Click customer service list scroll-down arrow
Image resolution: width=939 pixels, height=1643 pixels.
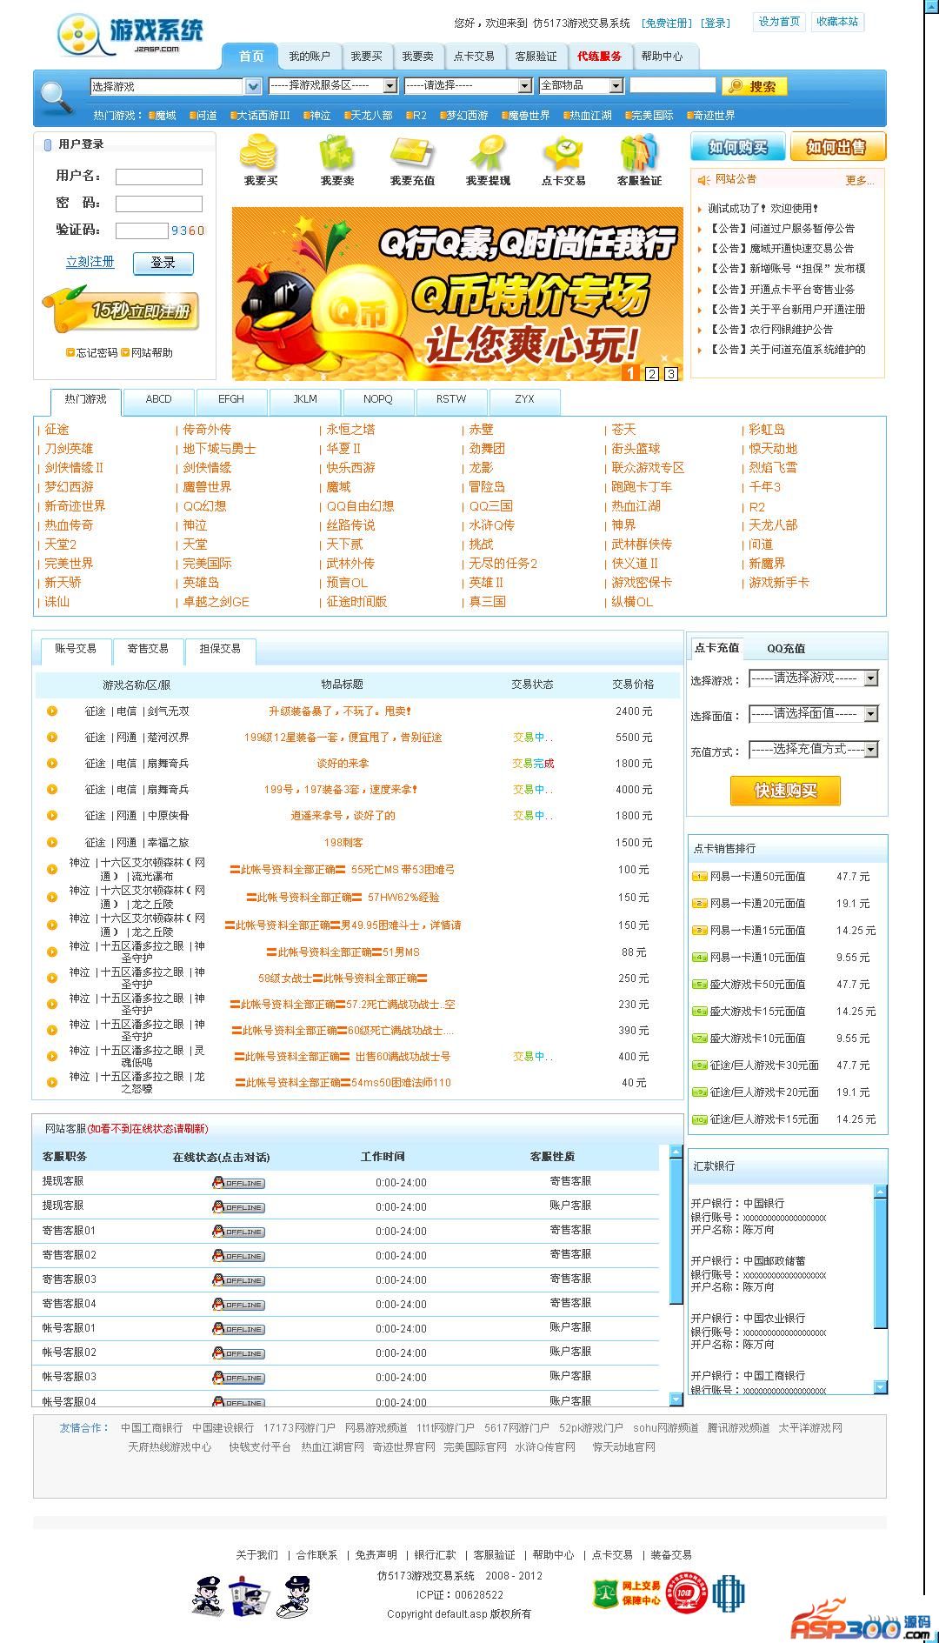click(676, 1399)
